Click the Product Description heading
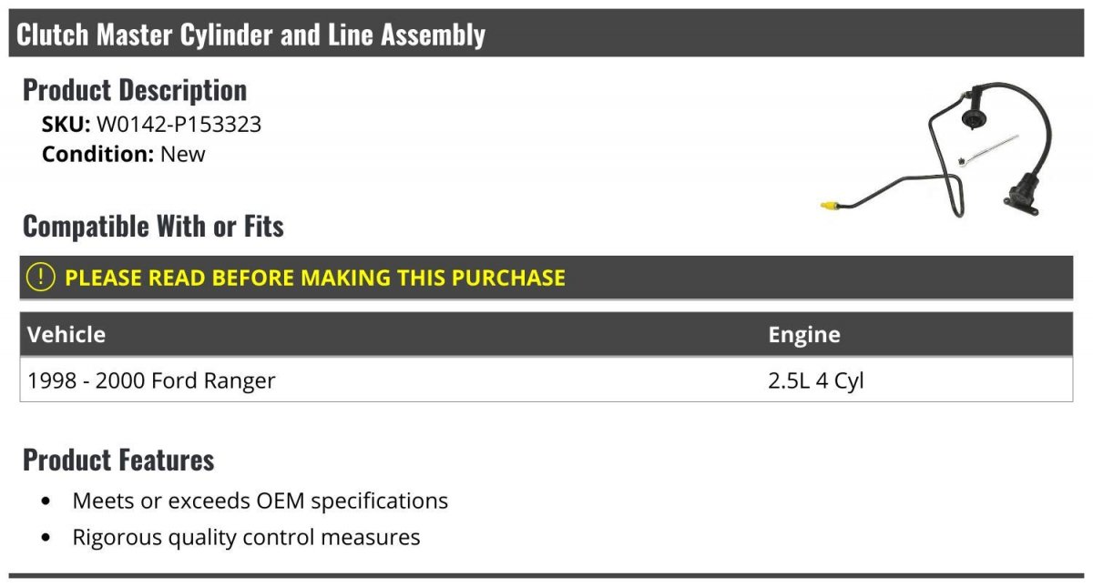This screenshot has width=1093, height=587. coord(135,90)
